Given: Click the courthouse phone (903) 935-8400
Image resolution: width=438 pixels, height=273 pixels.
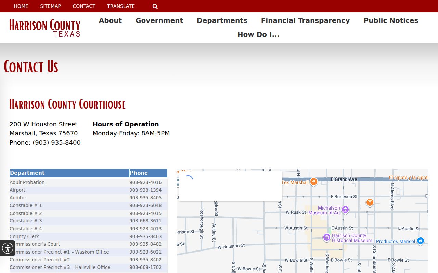Looking at the screenshot, I should (57, 143).
